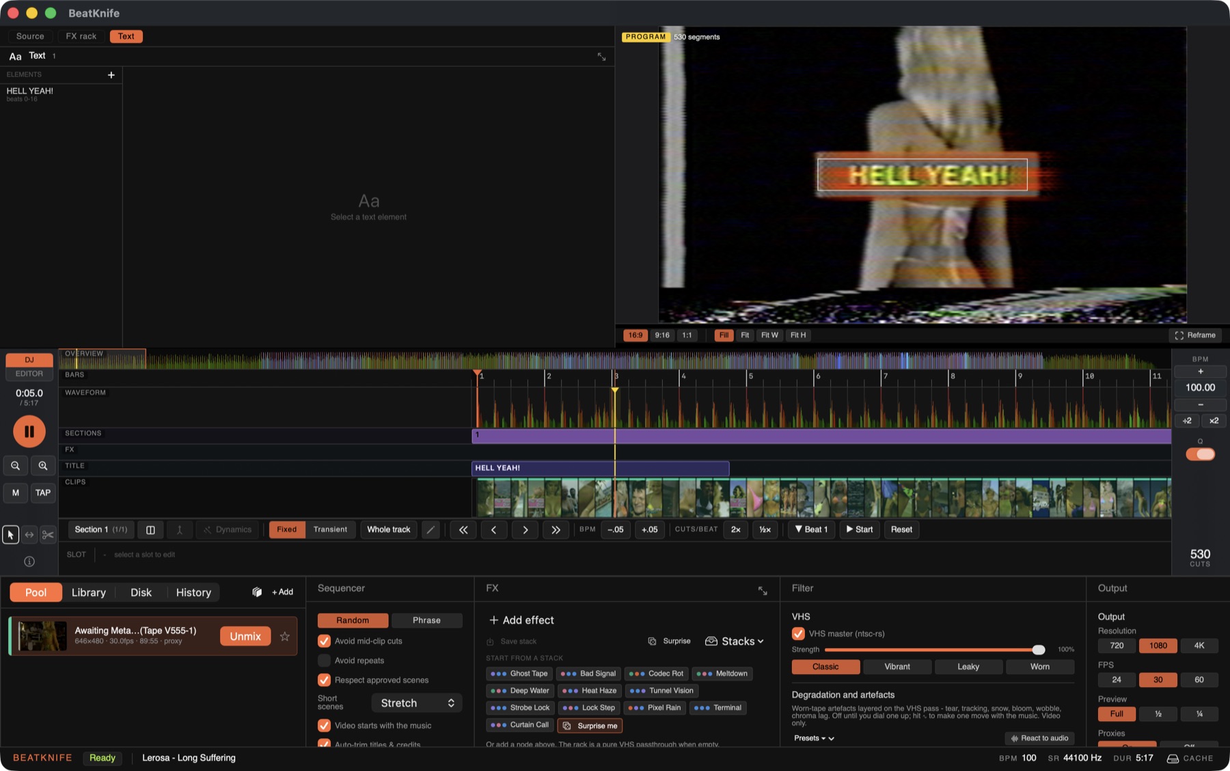Click the split-view icon next to Section 1
The image size is (1230, 771).
coord(150,530)
